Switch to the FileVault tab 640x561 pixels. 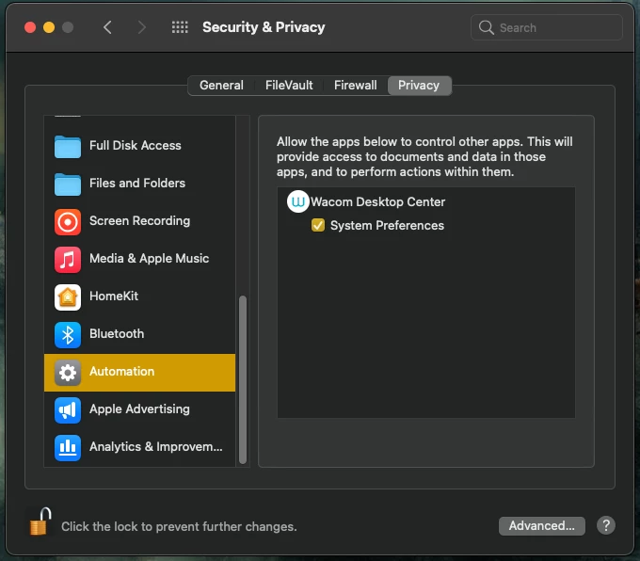pyautogui.click(x=289, y=86)
